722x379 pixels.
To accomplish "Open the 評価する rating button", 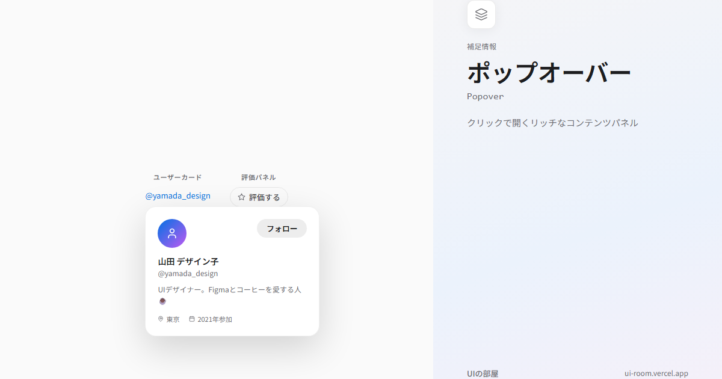I will pyautogui.click(x=259, y=197).
